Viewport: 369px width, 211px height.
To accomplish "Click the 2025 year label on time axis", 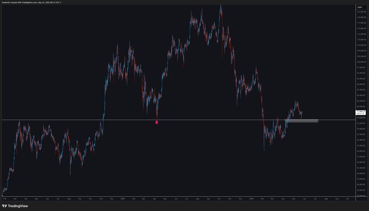I will pos(123,199).
